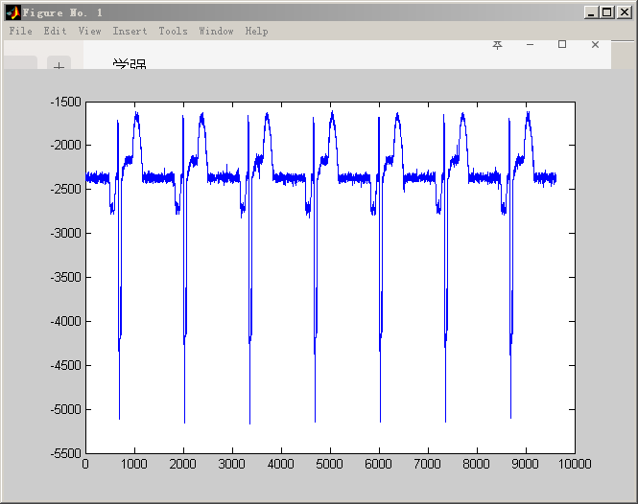Open the Tools menu
The height and width of the screenshot is (504, 638).
173,31
